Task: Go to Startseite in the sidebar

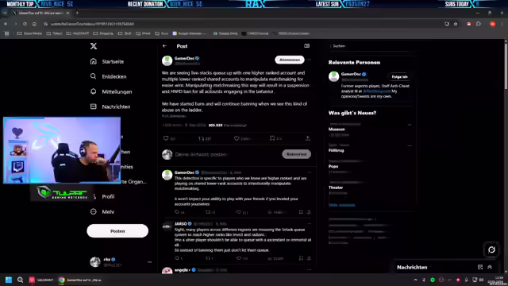Action: tap(107, 61)
